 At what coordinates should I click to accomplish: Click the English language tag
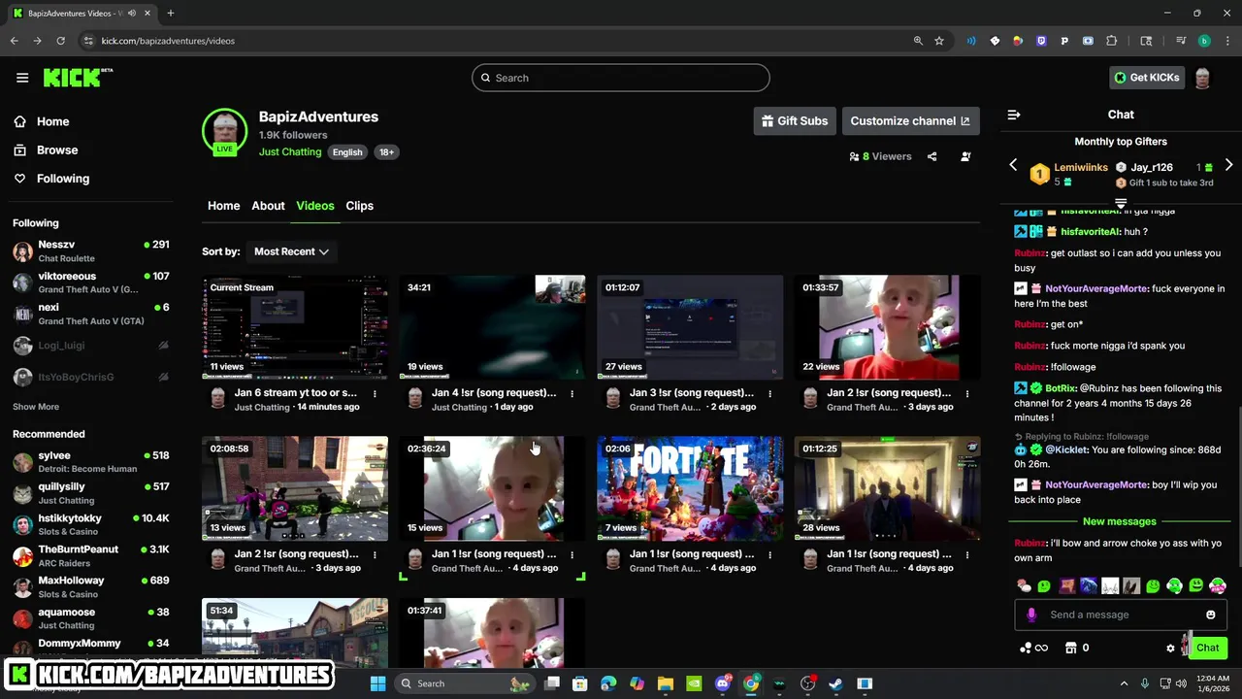347,152
